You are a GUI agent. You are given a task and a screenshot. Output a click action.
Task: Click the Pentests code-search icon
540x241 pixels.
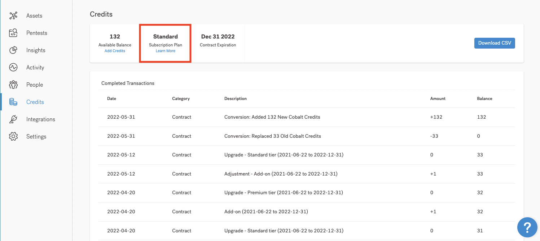(13, 33)
